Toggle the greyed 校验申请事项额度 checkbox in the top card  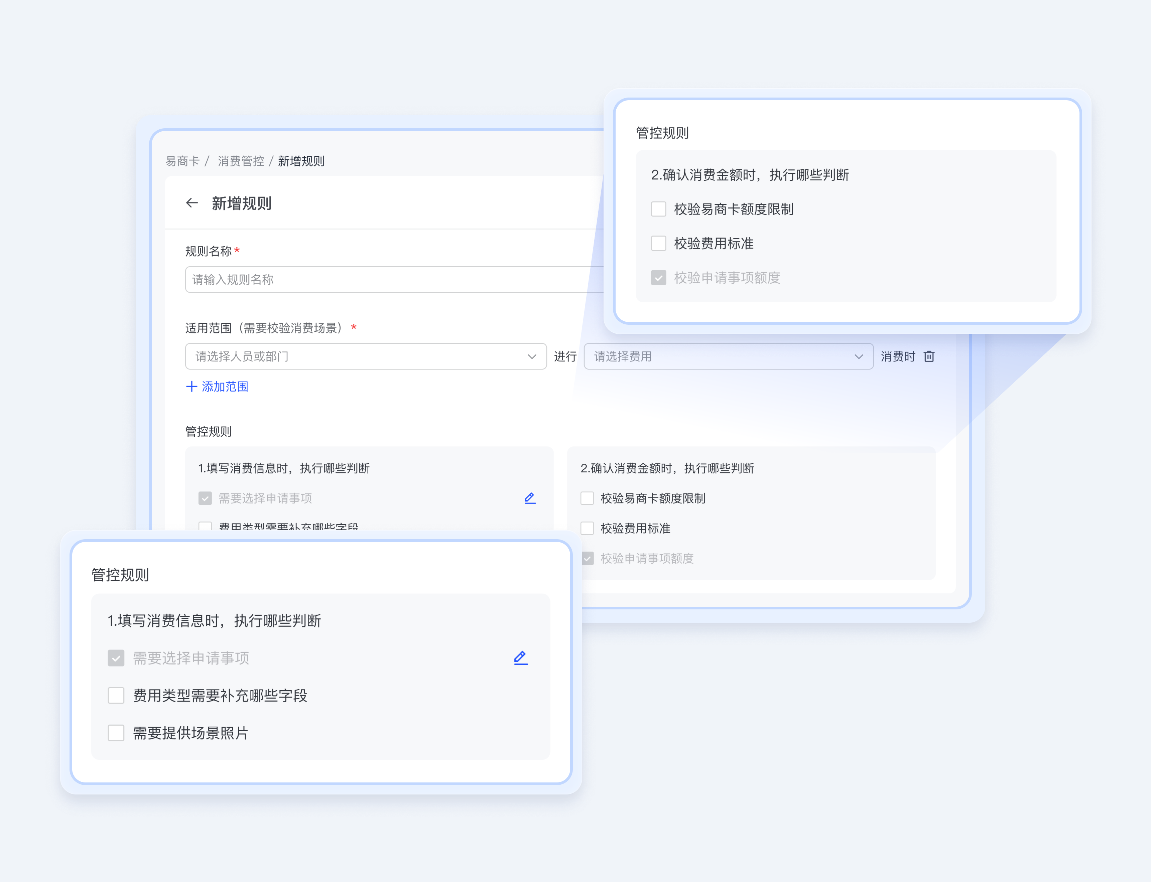tap(658, 278)
